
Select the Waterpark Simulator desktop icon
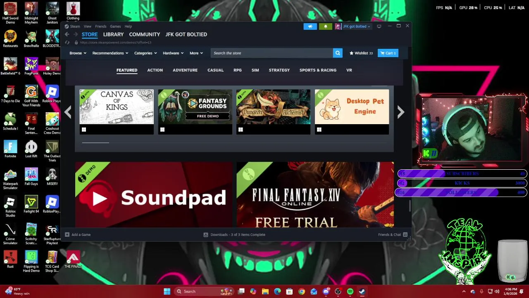pyautogui.click(x=10, y=179)
